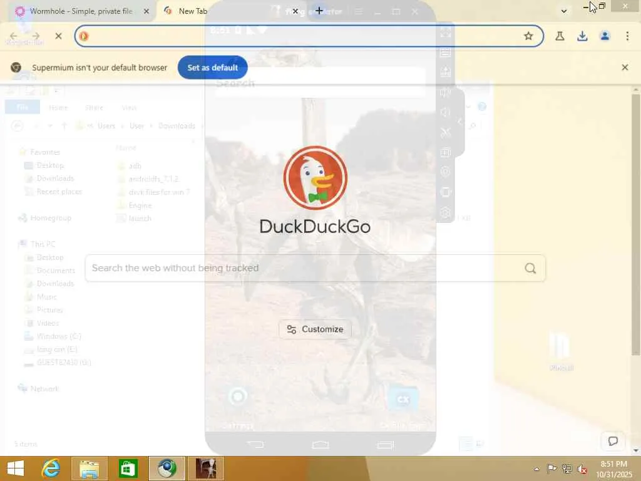Open the Customize button

[x=315, y=329]
